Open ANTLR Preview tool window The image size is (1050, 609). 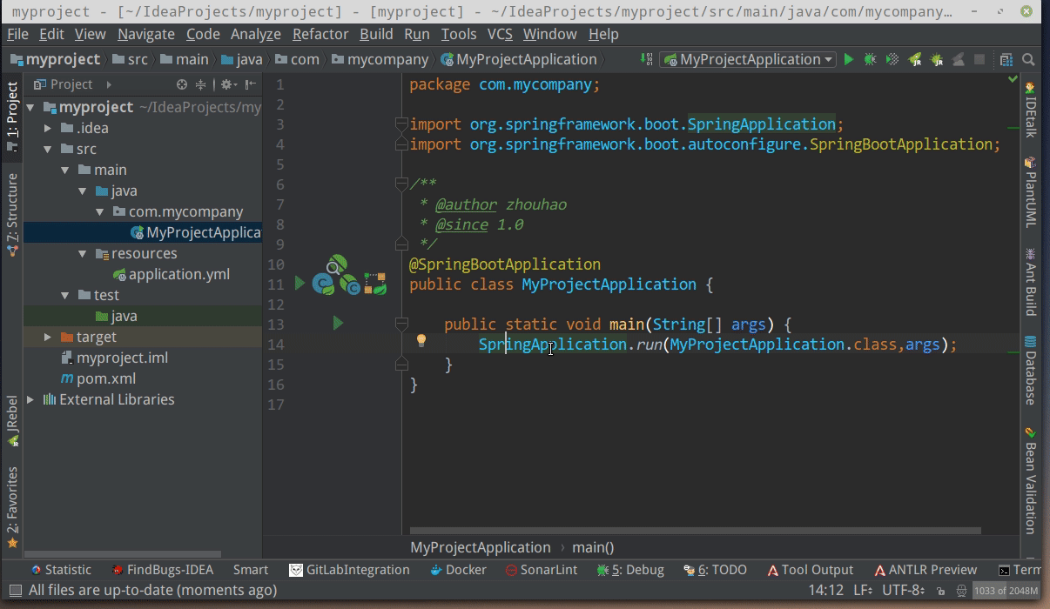[x=925, y=570]
